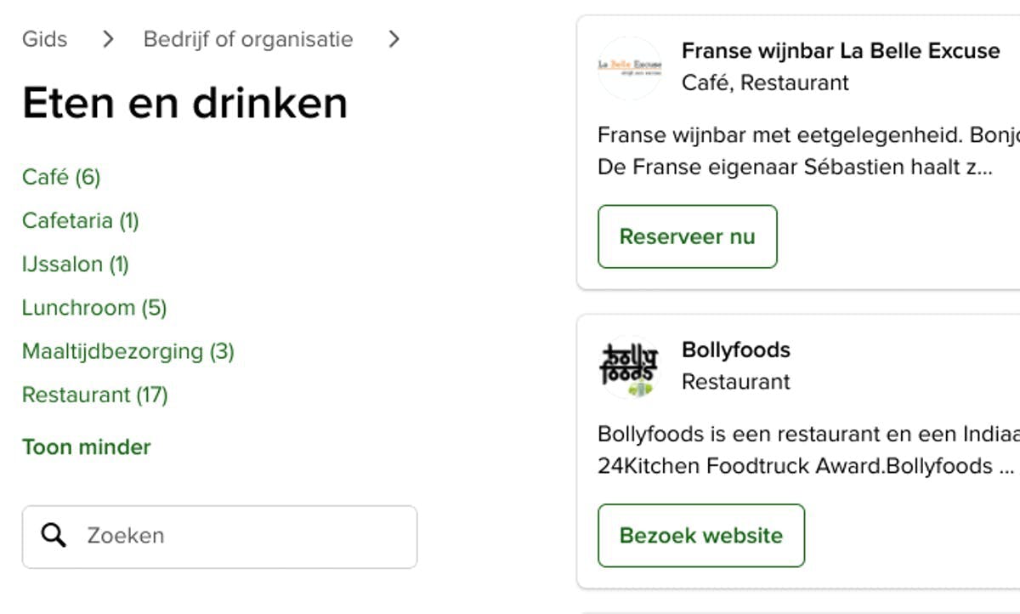This screenshot has height=614, width=1020.
Task: Go to Gids breadcrumb
Action: click(45, 39)
